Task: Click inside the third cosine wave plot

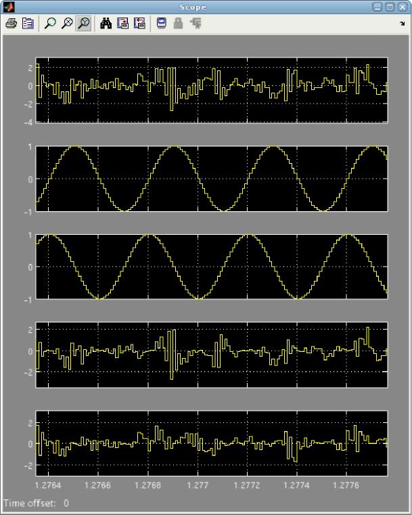Action: coord(212,267)
